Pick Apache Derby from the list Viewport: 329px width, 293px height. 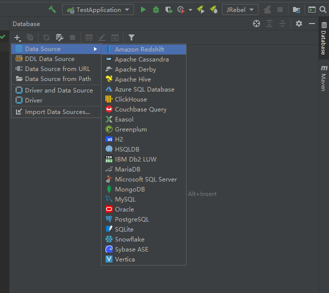pos(143,69)
